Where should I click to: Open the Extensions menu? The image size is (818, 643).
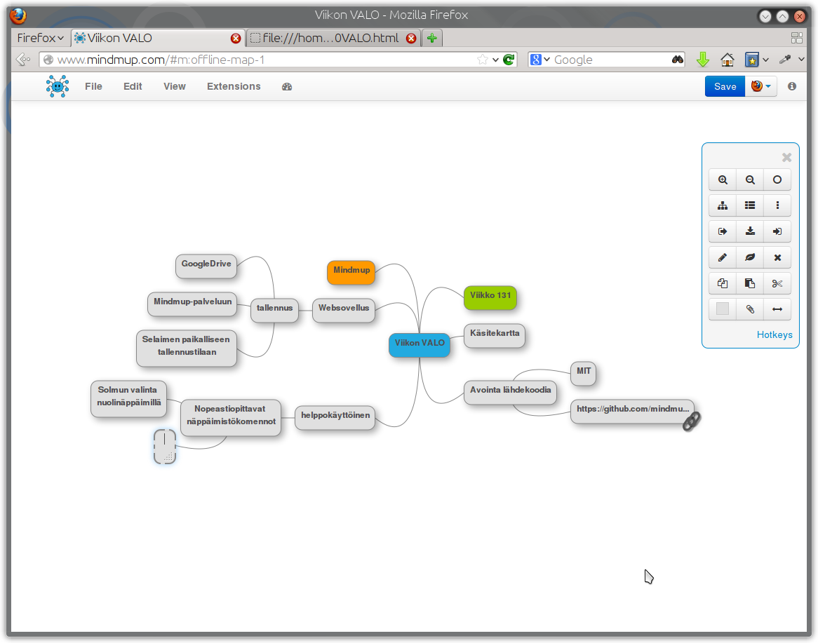click(x=234, y=86)
